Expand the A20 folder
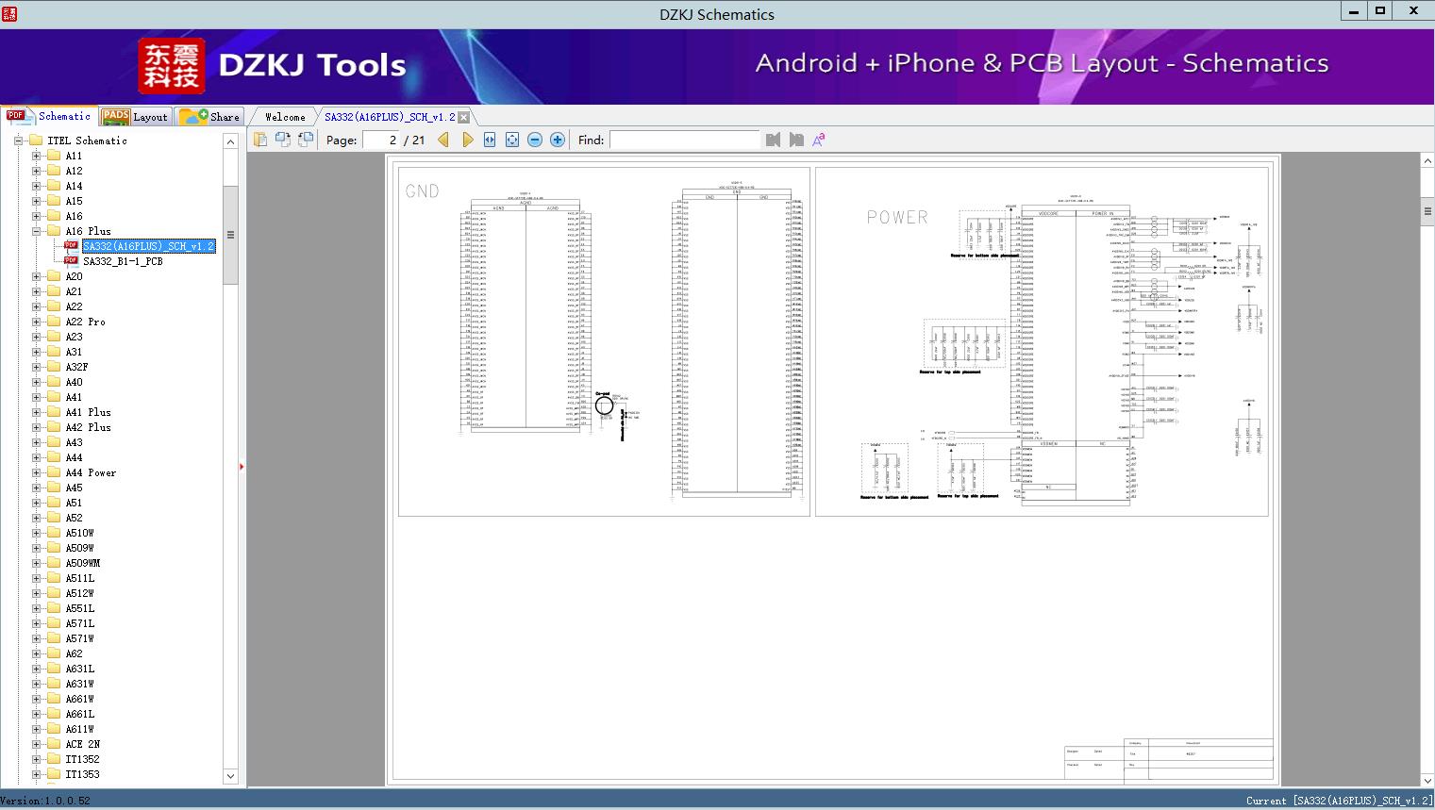Image resolution: width=1435 pixels, height=810 pixels. click(36, 276)
